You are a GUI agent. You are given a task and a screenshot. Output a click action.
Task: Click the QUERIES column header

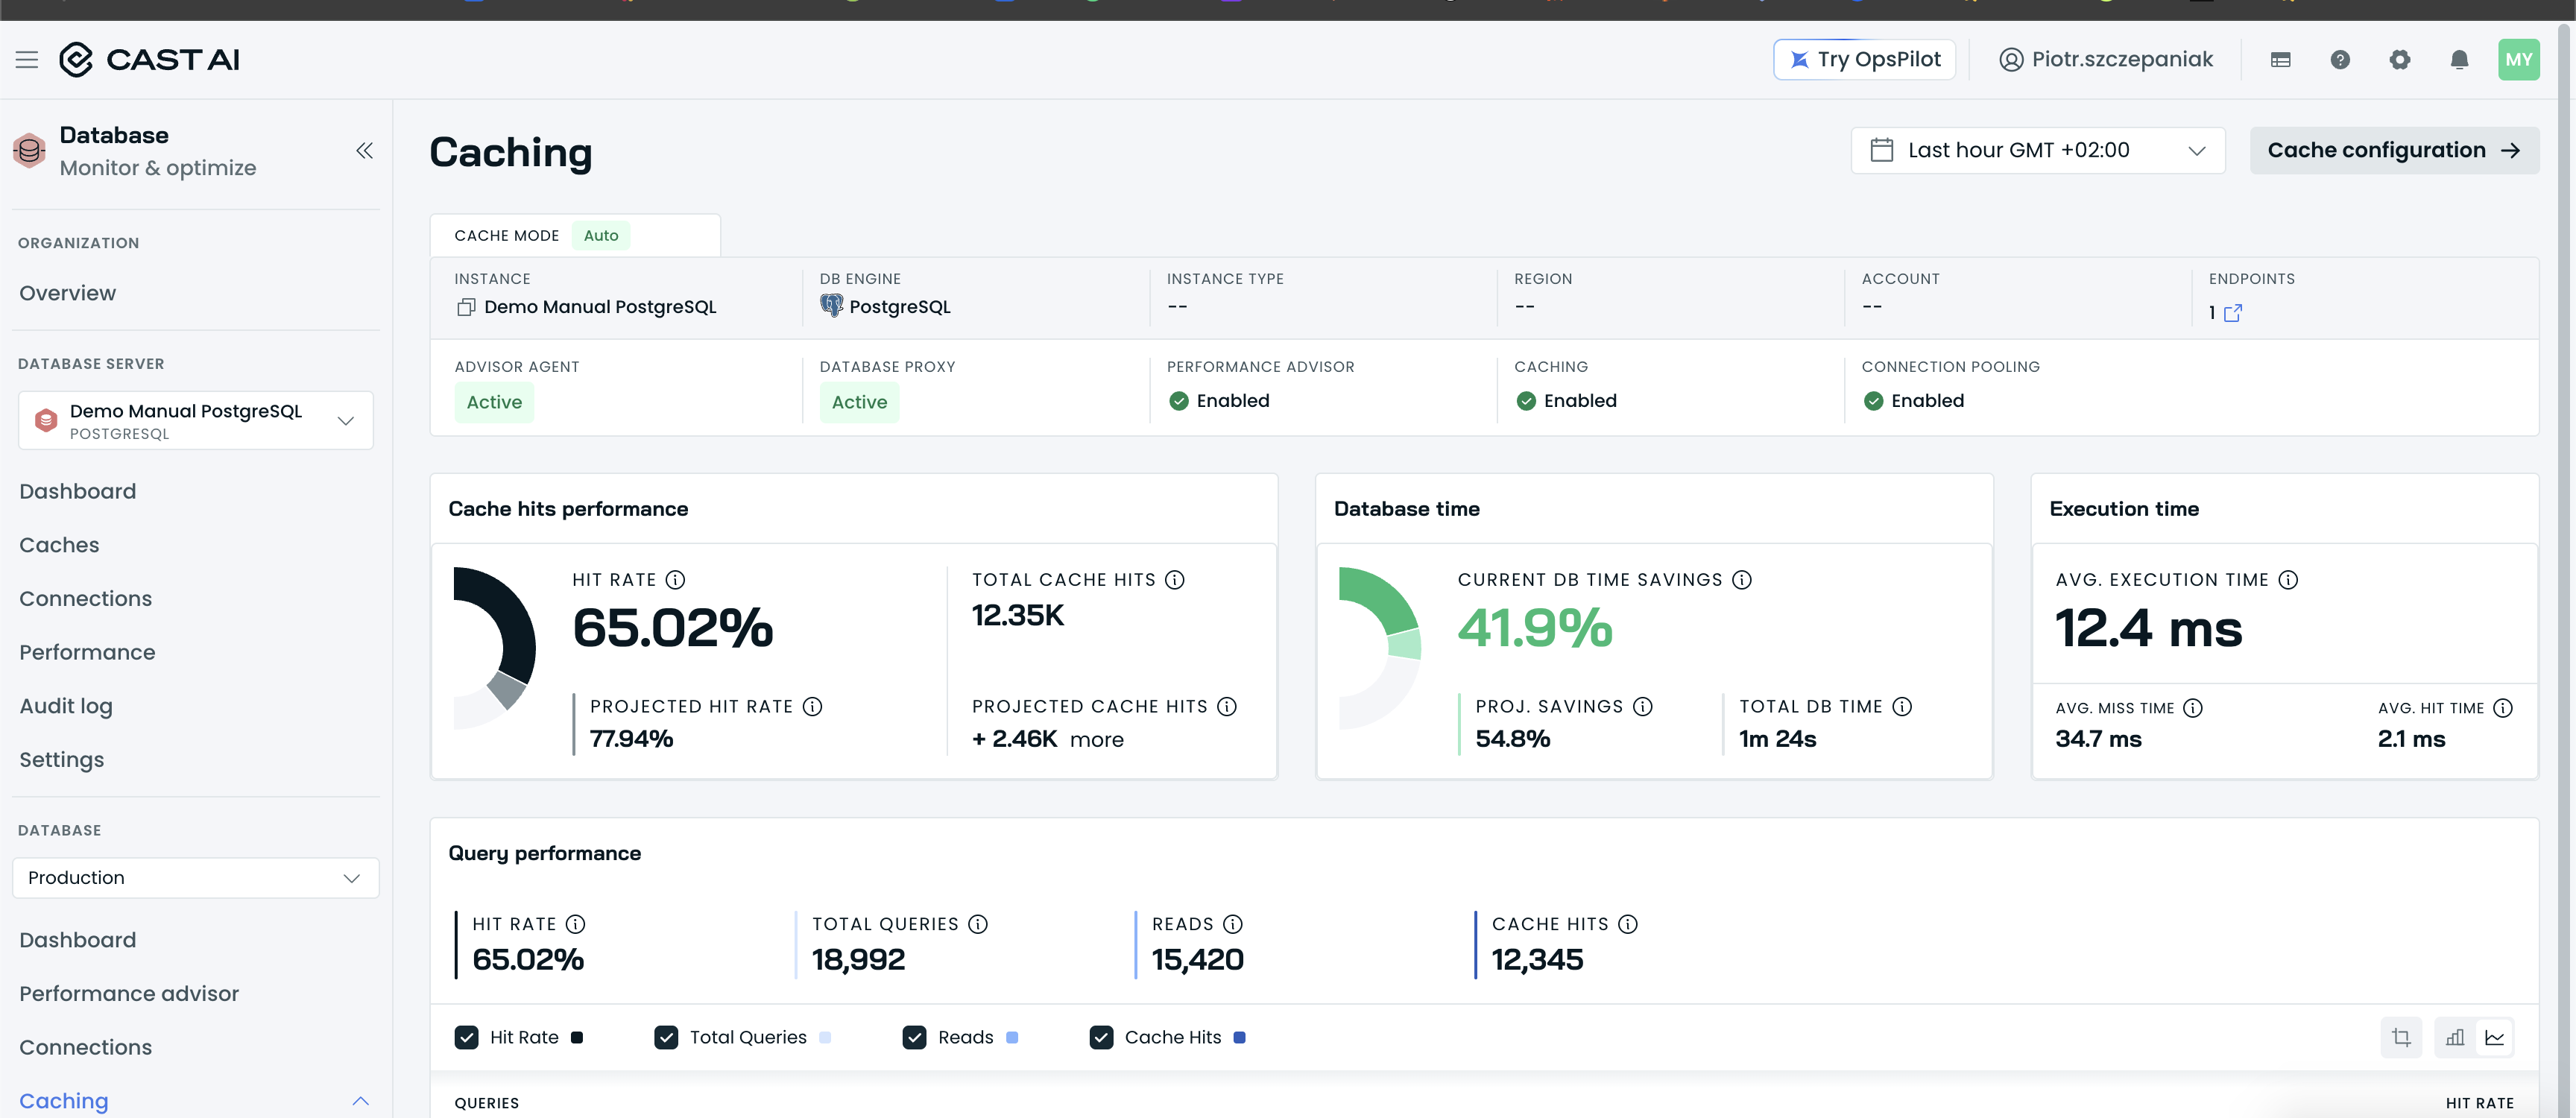(x=487, y=1104)
